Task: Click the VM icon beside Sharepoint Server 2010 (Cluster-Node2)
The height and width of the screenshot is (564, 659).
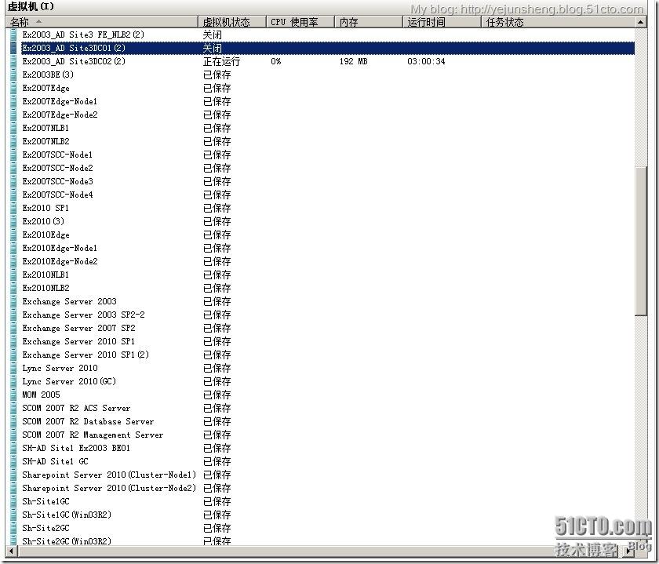Action: pyautogui.click(x=13, y=489)
